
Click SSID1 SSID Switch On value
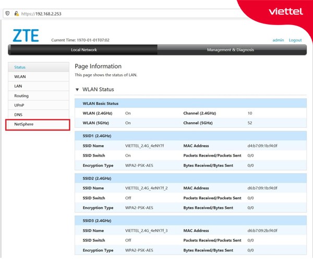(x=128, y=156)
